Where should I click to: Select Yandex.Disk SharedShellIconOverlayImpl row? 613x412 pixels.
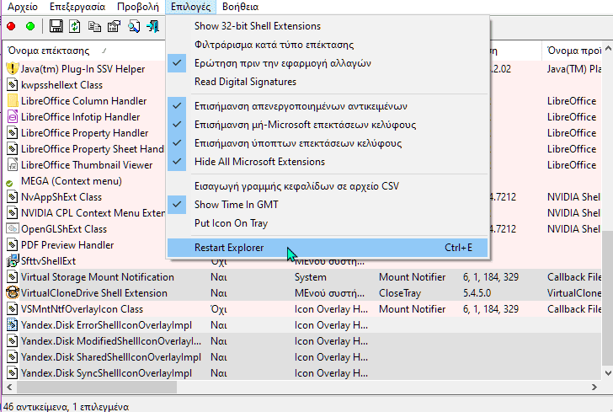pos(302,357)
